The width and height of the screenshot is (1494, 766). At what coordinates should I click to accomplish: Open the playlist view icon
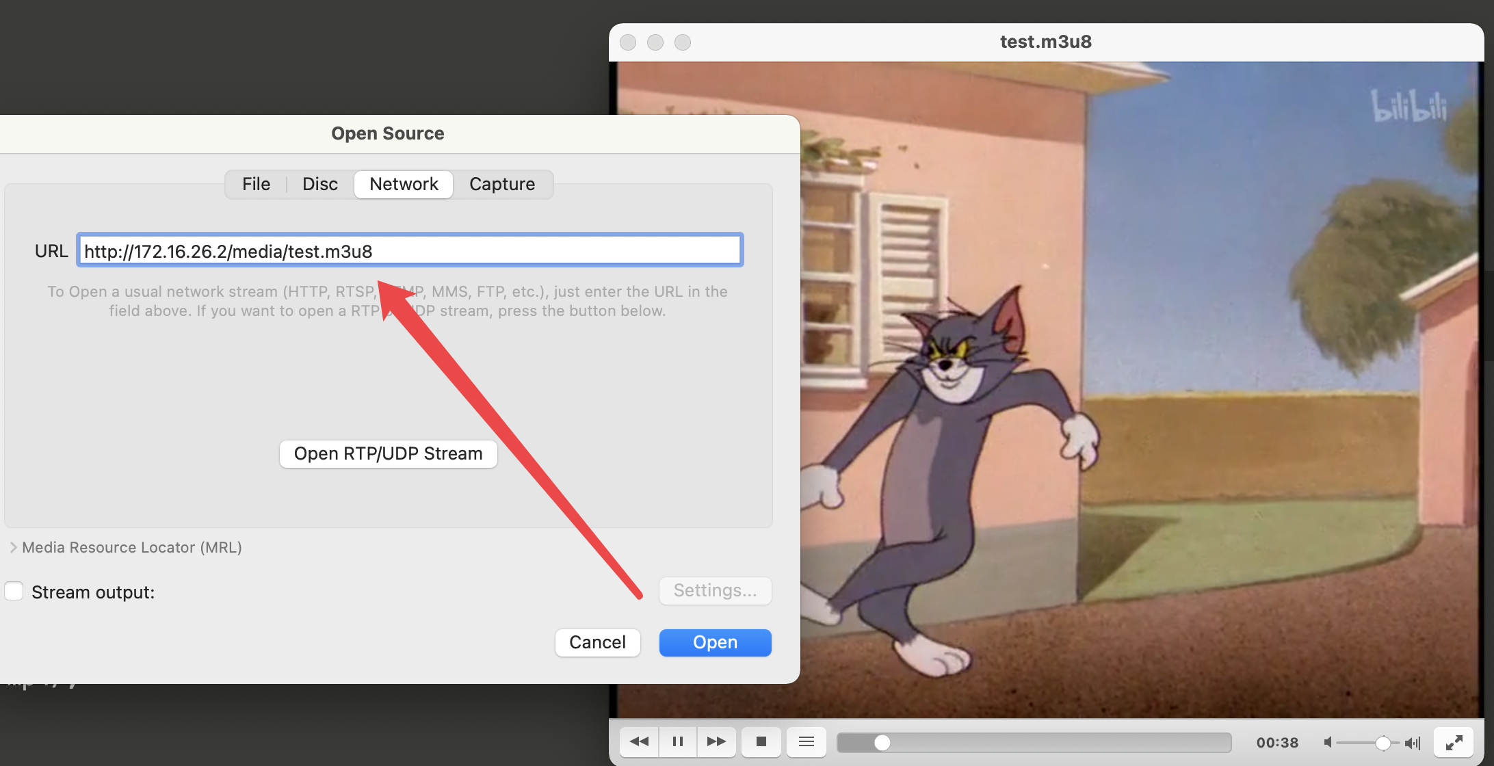(x=807, y=741)
